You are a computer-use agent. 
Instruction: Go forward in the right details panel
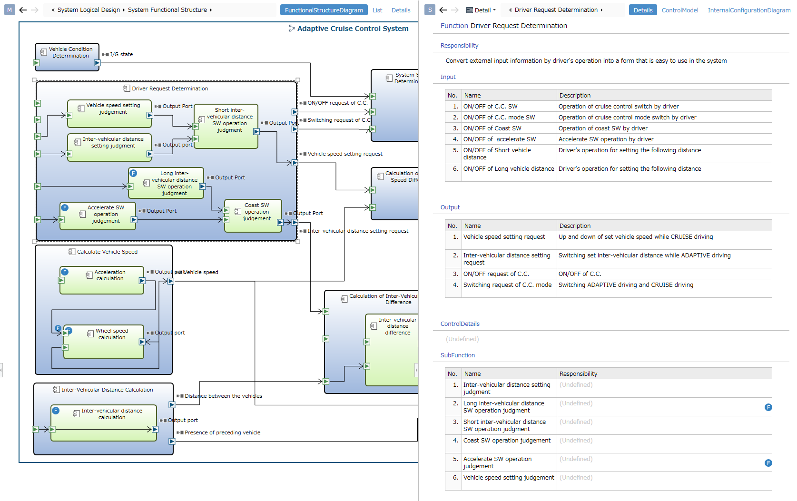tap(455, 10)
